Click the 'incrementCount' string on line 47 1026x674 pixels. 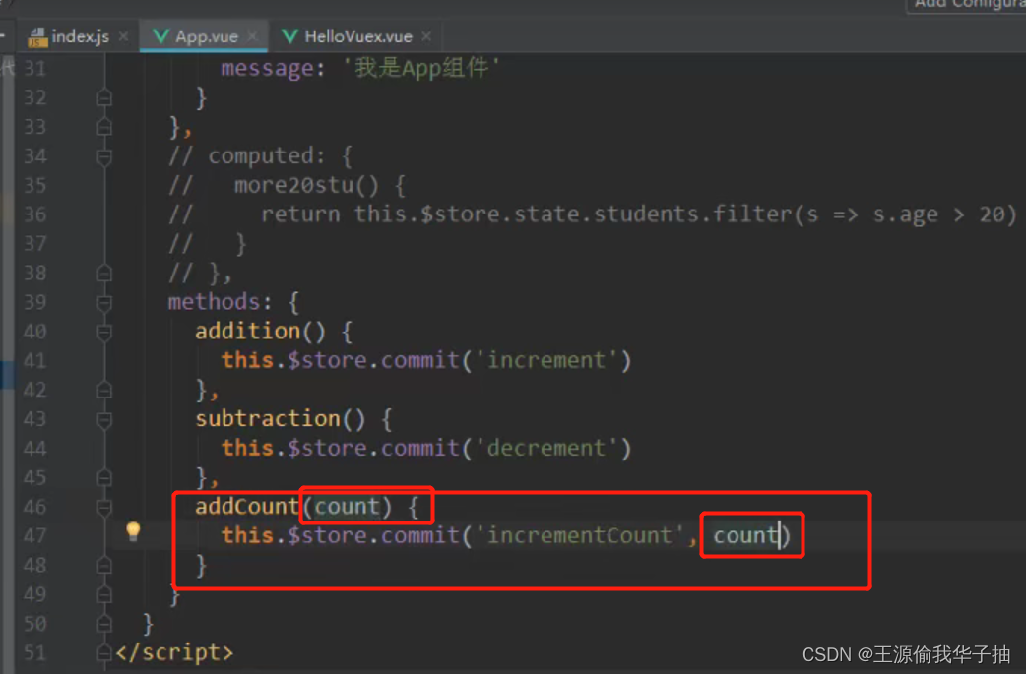point(580,536)
